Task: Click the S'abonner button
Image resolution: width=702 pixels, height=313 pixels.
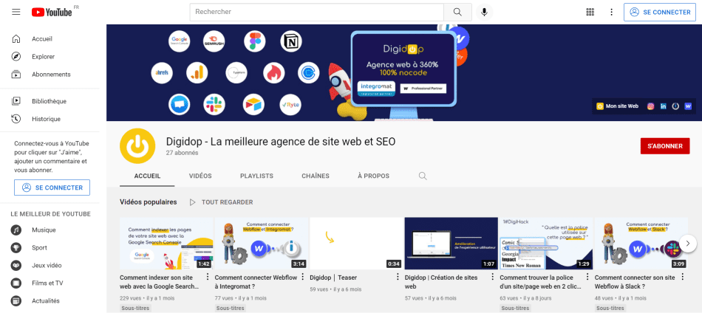Action: coord(665,146)
